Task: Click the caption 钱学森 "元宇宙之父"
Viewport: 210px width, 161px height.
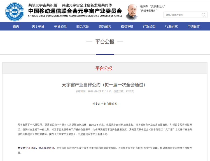Action: [x=152, y=6]
